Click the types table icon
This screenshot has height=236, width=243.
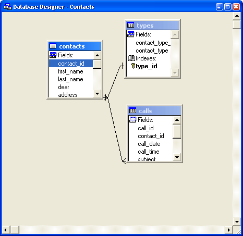[x=130, y=26]
